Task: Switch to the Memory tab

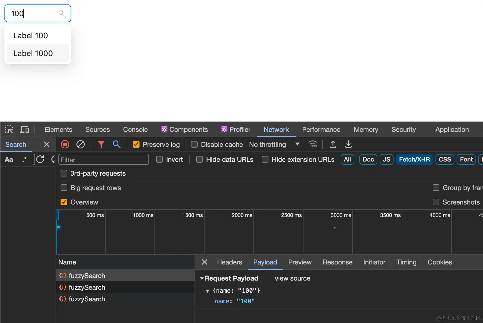Action: (x=366, y=130)
